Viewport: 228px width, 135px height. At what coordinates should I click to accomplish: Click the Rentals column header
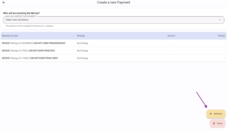(221, 36)
